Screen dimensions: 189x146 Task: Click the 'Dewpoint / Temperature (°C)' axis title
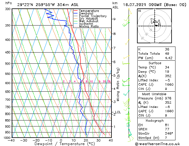(x=65, y=144)
